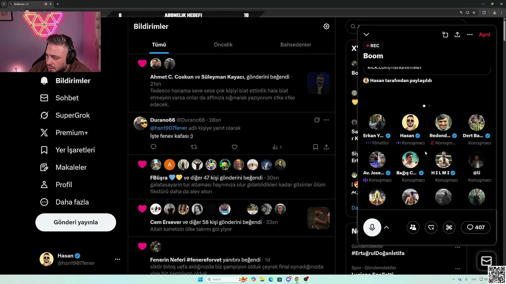Screen dimensions: 506x284
Task: Bookmark Durano66's reply
Action: 315,147
